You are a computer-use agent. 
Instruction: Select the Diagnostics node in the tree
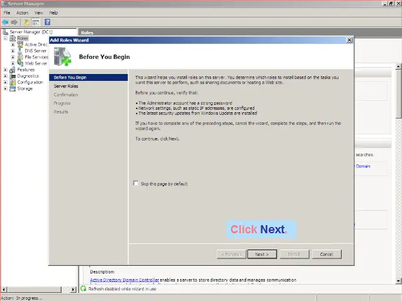[28, 76]
